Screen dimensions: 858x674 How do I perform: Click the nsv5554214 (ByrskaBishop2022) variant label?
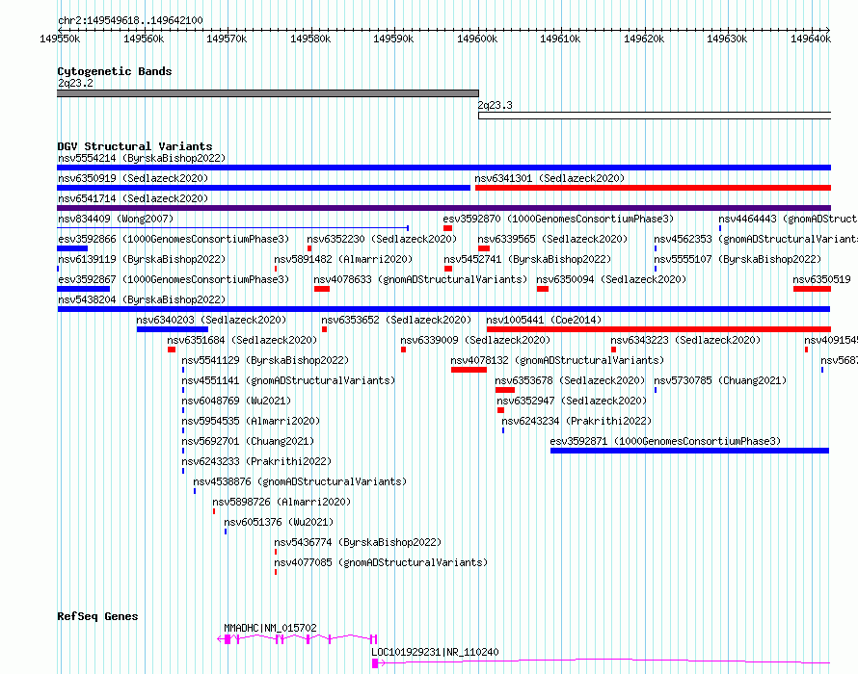pyautogui.click(x=142, y=159)
